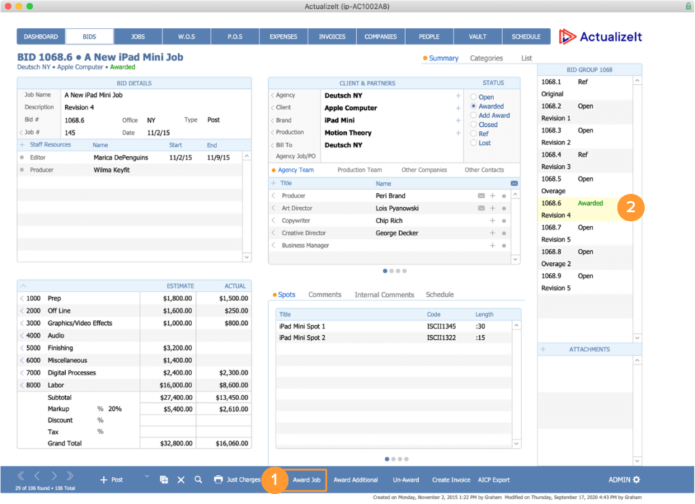Email Peri Brand using the envelope icon
The image size is (695, 504).
[481, 196]
